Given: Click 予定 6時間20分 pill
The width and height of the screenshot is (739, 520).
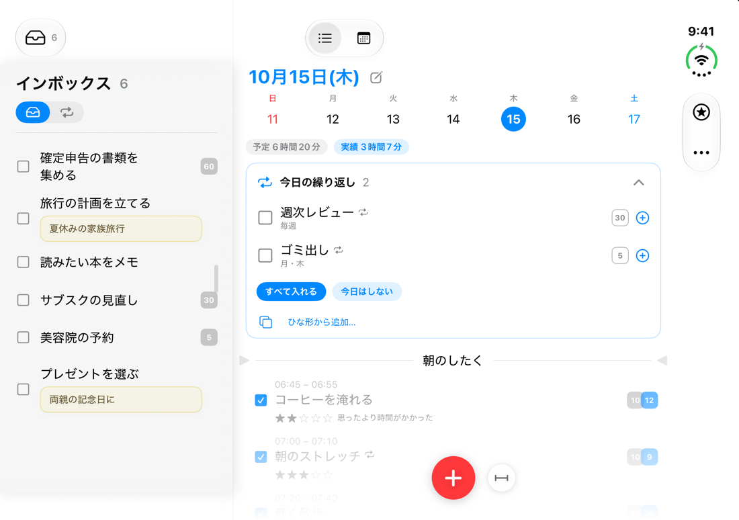Looking at the screenshot, I should point(287,147).
